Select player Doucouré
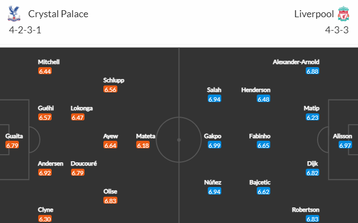This screenshot has width=358, height=223. (x=83, y=163)
